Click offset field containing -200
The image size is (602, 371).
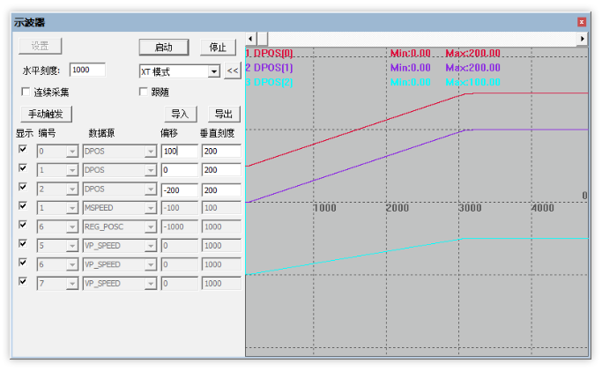(x=179, y=190)
